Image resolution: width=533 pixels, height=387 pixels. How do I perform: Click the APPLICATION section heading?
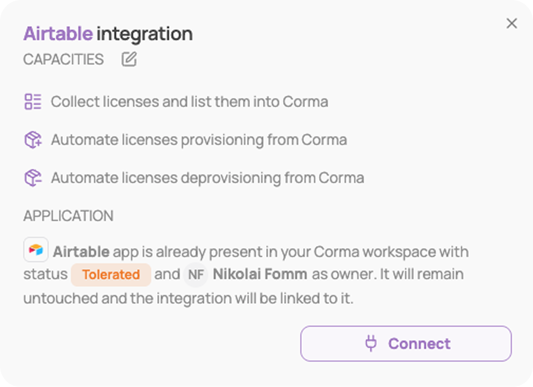coord(68,216)
